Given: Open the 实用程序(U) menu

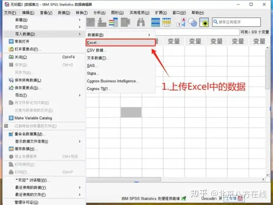Looking at the screenshot, I should [x=139, y=13].
